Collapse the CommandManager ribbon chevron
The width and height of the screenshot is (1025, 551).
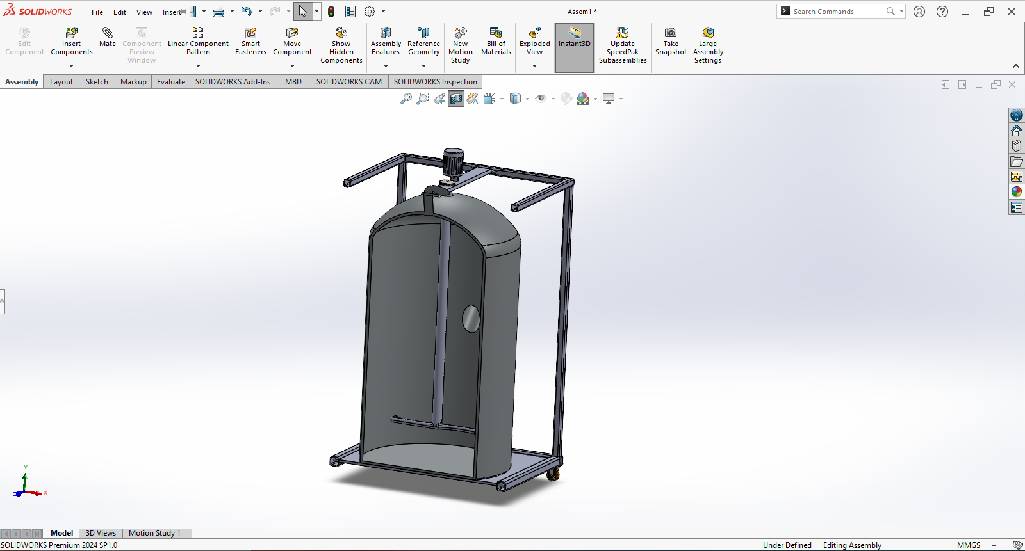click(1016, 66)
